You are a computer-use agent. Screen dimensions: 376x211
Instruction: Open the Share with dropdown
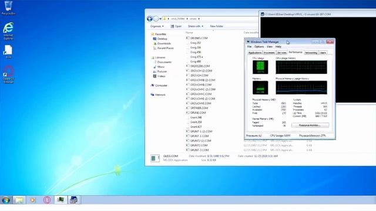196,26
